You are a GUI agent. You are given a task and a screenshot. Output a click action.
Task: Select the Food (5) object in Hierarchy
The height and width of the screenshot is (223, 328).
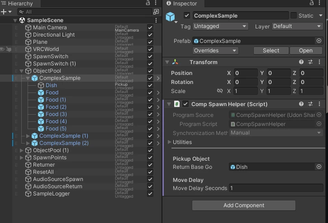click(56, 129)
